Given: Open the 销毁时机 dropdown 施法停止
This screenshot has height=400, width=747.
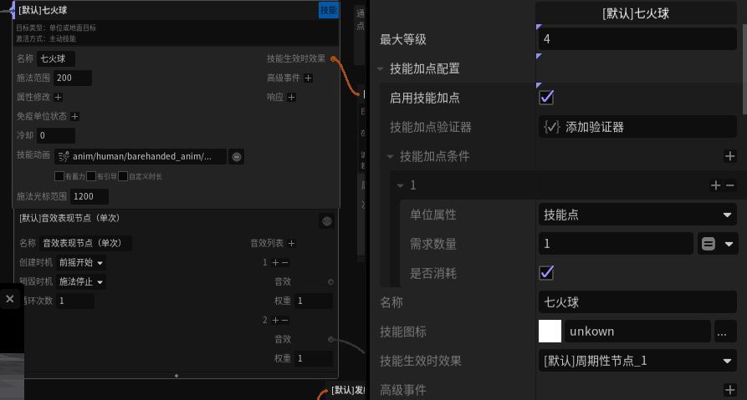Looking at the screenshot, I should pyautogui.click(x=81, y=282).
